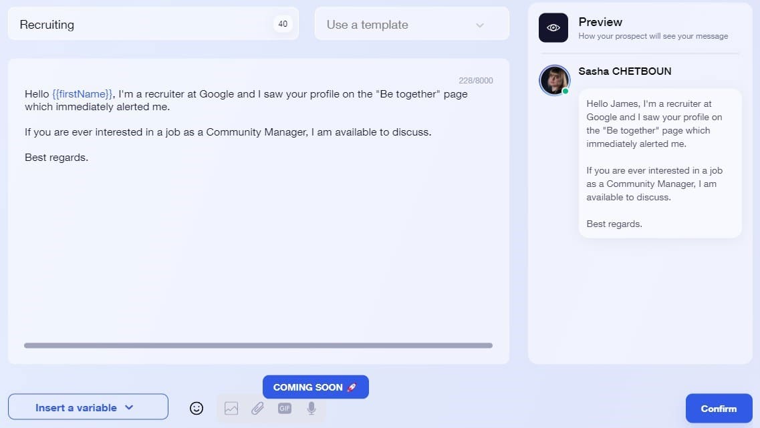Open the Use a template dropdown
760x428 pixels.
(x=412, y=24)
